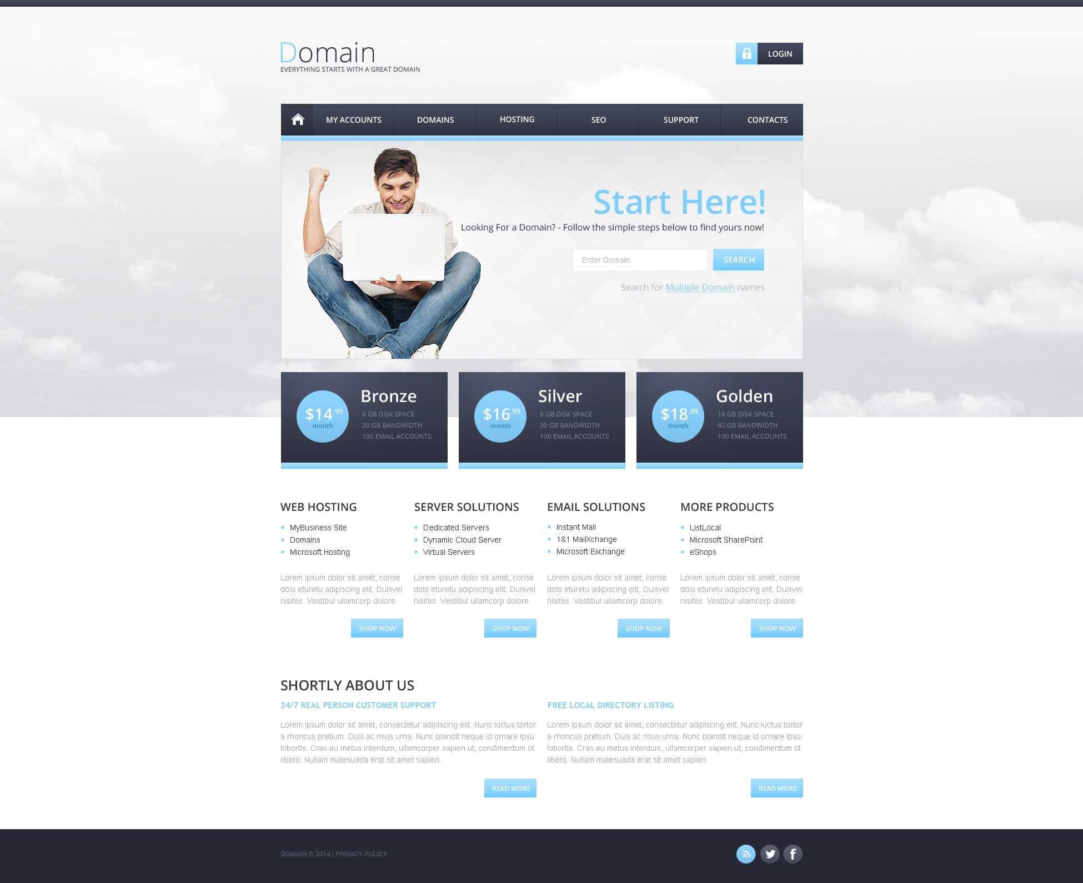Click READ MORE under free directory listing
Screen dimensions: 1083x883
[776, 787]
